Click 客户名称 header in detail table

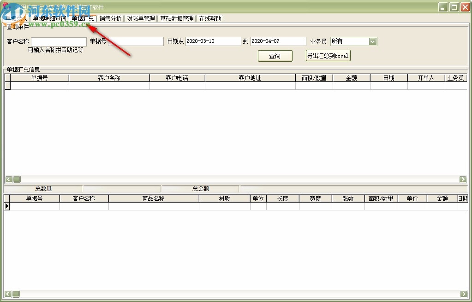(x=84, y=198)
